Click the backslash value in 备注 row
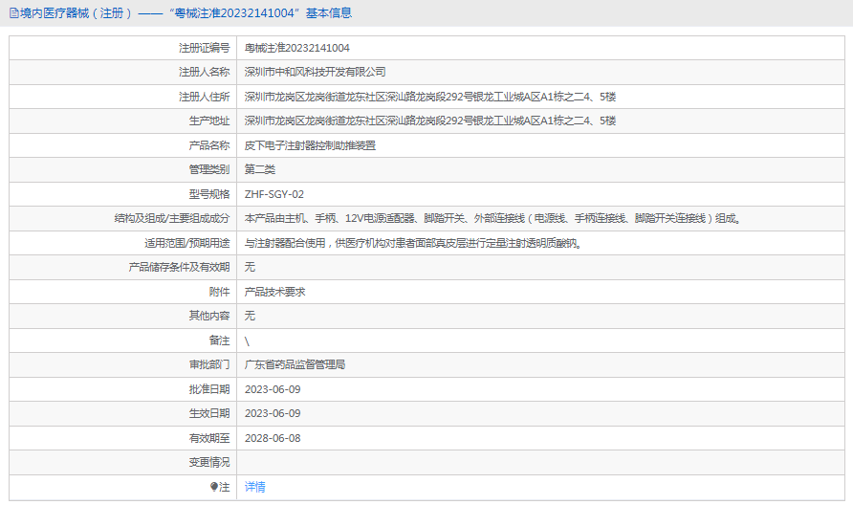 point(247,341)
